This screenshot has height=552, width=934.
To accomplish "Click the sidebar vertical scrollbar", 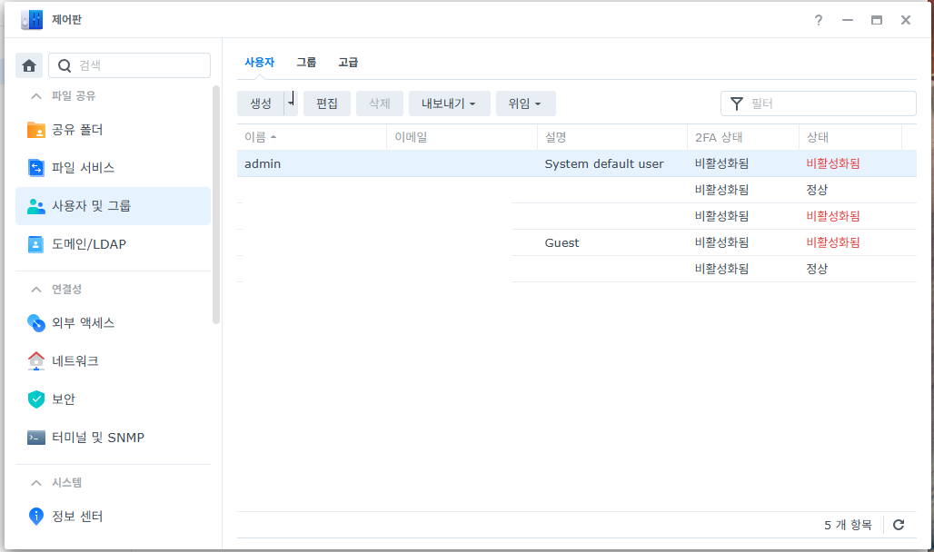I will [216, 205].
